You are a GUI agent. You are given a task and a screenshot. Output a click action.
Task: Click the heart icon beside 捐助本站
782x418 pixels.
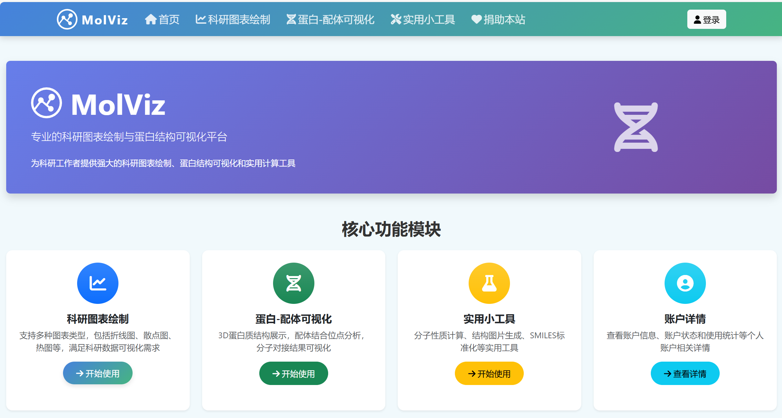coord(476,19)
